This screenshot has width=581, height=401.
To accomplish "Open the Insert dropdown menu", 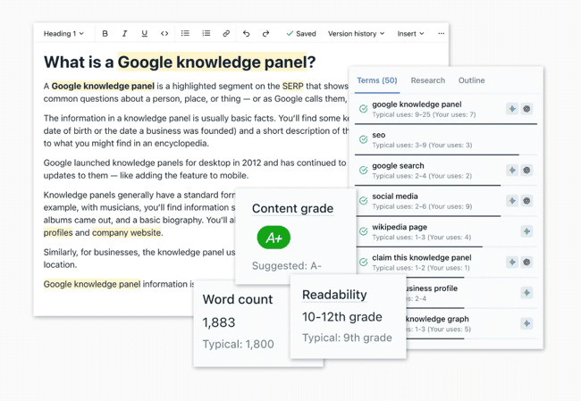I will tap(410, 34).
